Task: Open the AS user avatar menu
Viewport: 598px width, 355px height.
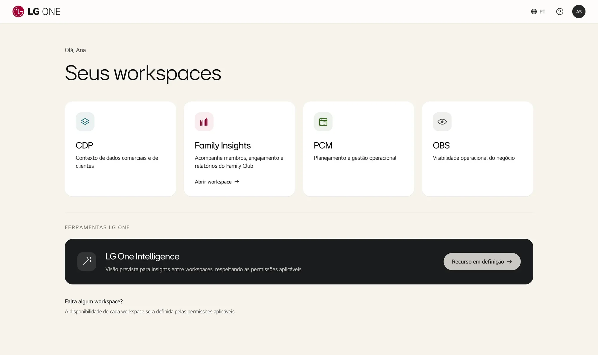Action: pyautogui.click(x=579, y=12)
